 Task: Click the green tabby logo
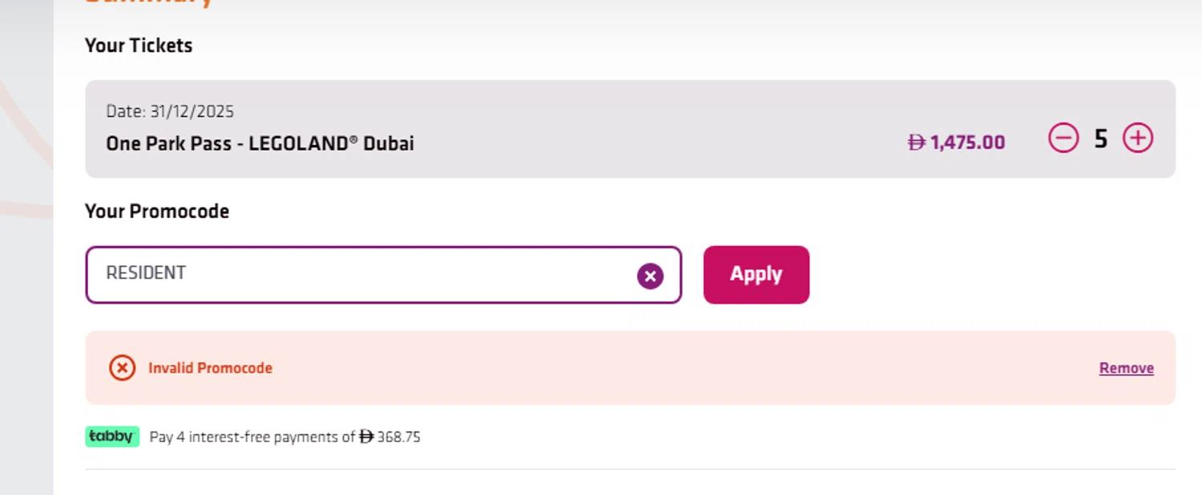point(112,437)
